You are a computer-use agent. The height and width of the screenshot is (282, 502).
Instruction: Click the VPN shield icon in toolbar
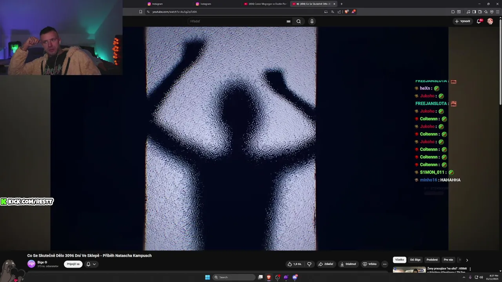pyautogui.click(x=492, y=12)
